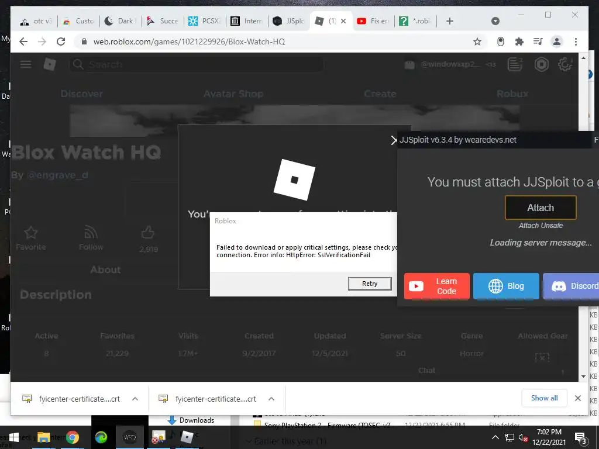The height and width of the screenshot is (449, 599).
Task: Switch to the PCSX2 tab
Action: coord(205,21)
